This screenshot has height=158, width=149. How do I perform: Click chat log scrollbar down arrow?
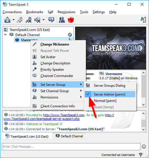click(x=143, y=129)
